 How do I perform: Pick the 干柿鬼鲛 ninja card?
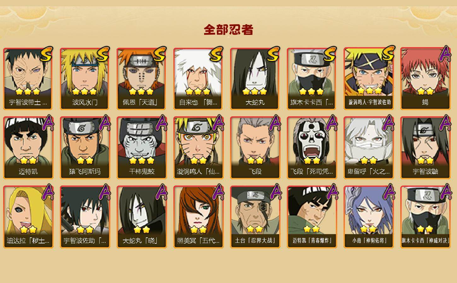142,148
